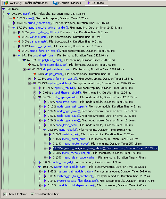The height and width of the screenshot is (199, 166).
Task: Click blue arrow of node_type_save() 20.67 ms
Action: (x=45, y=116)
